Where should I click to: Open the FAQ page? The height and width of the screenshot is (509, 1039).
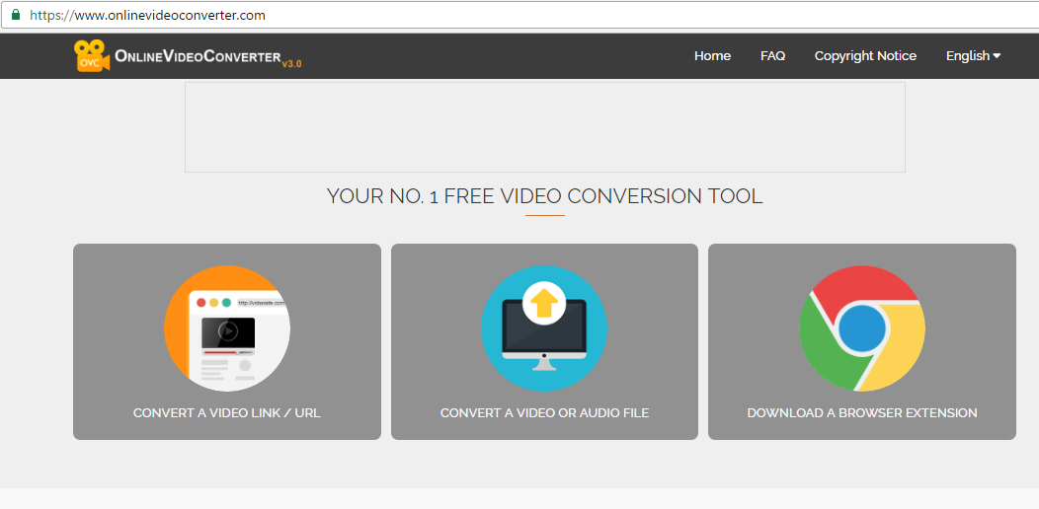click(x=772, y=56)
